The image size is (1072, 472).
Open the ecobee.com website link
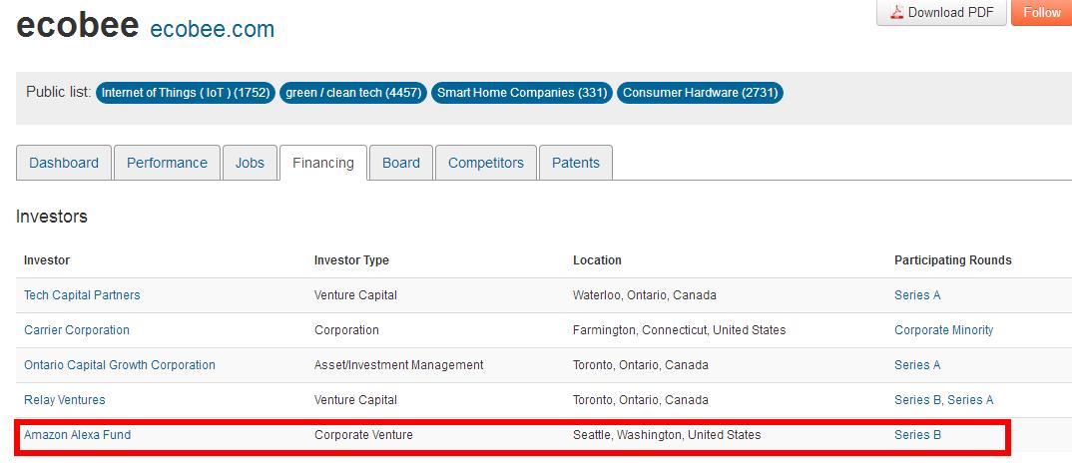(212, 30)
